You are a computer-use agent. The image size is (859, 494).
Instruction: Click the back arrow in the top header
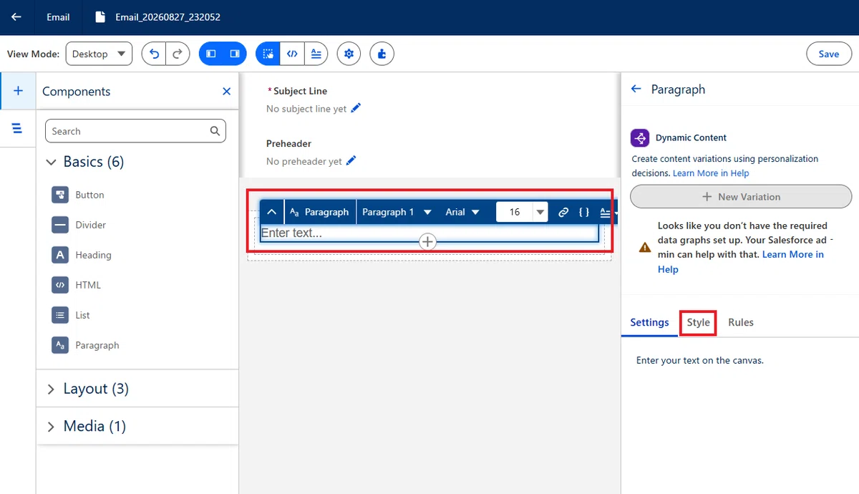(16, 17)
